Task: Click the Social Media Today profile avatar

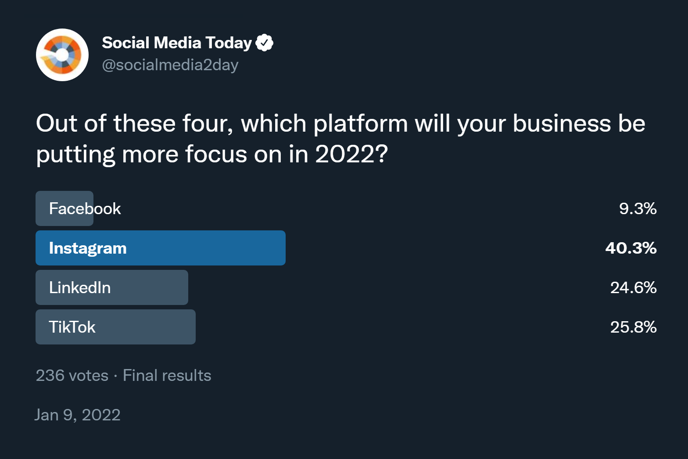Action: [62, 55]
